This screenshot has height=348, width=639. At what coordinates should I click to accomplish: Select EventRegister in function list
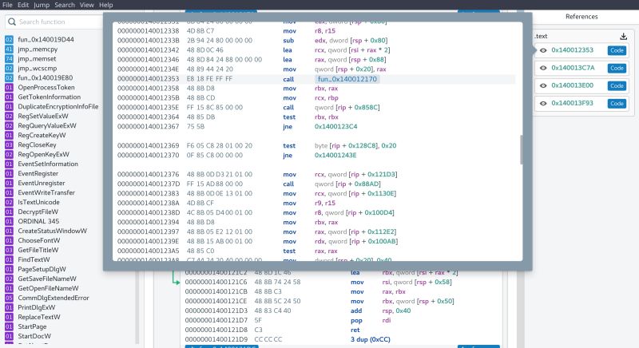[x=38, y=173]
